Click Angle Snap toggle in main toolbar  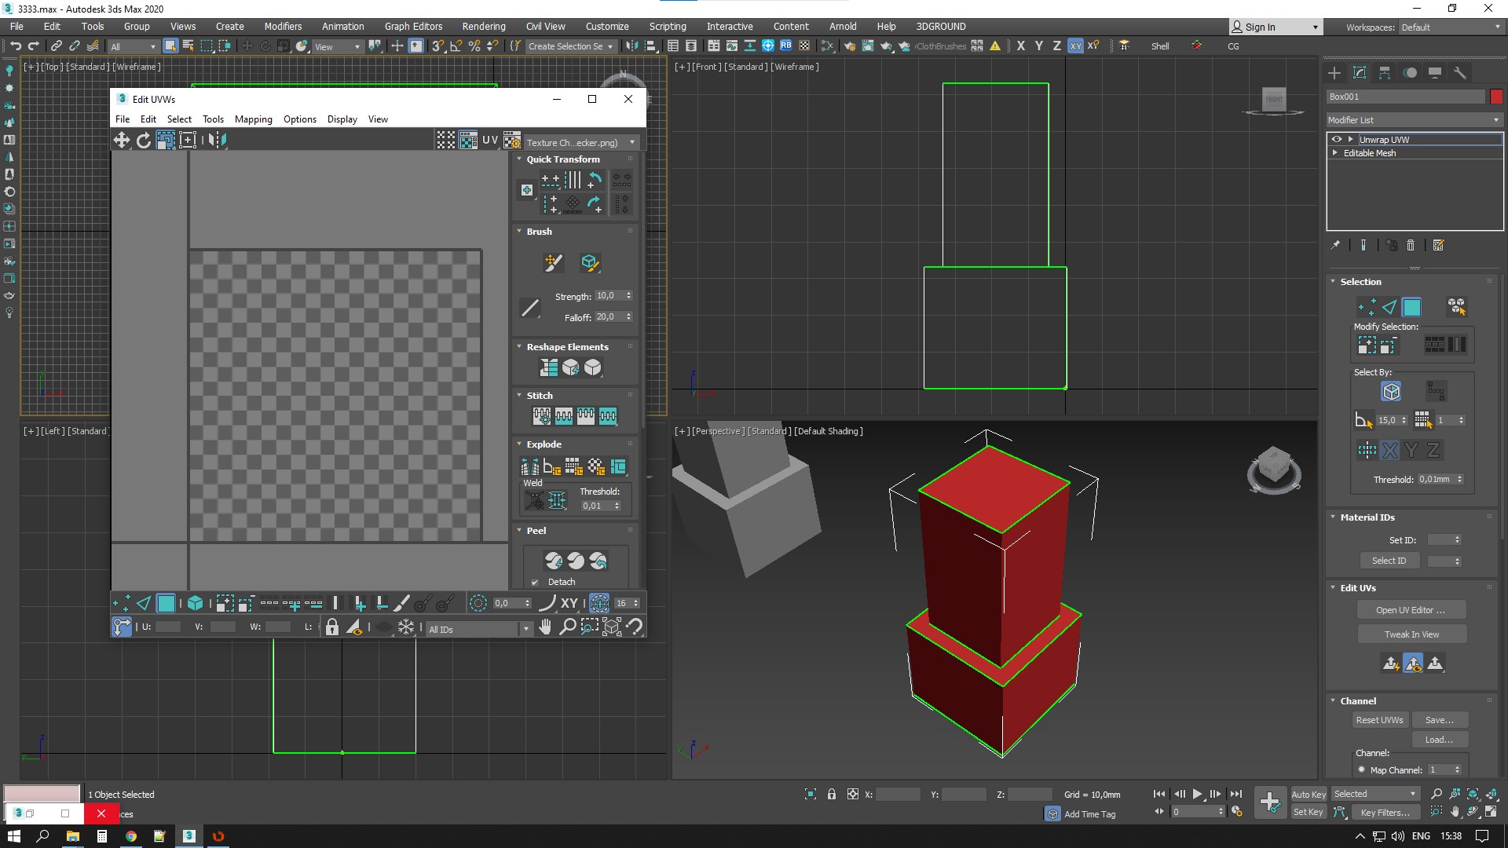pyautogui.click(x=456, y=46)
